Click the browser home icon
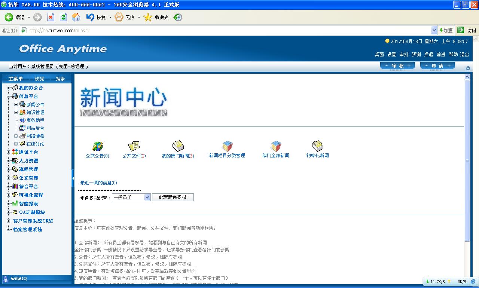The height and width of the screenshot is (288, 479). [76, 17]
